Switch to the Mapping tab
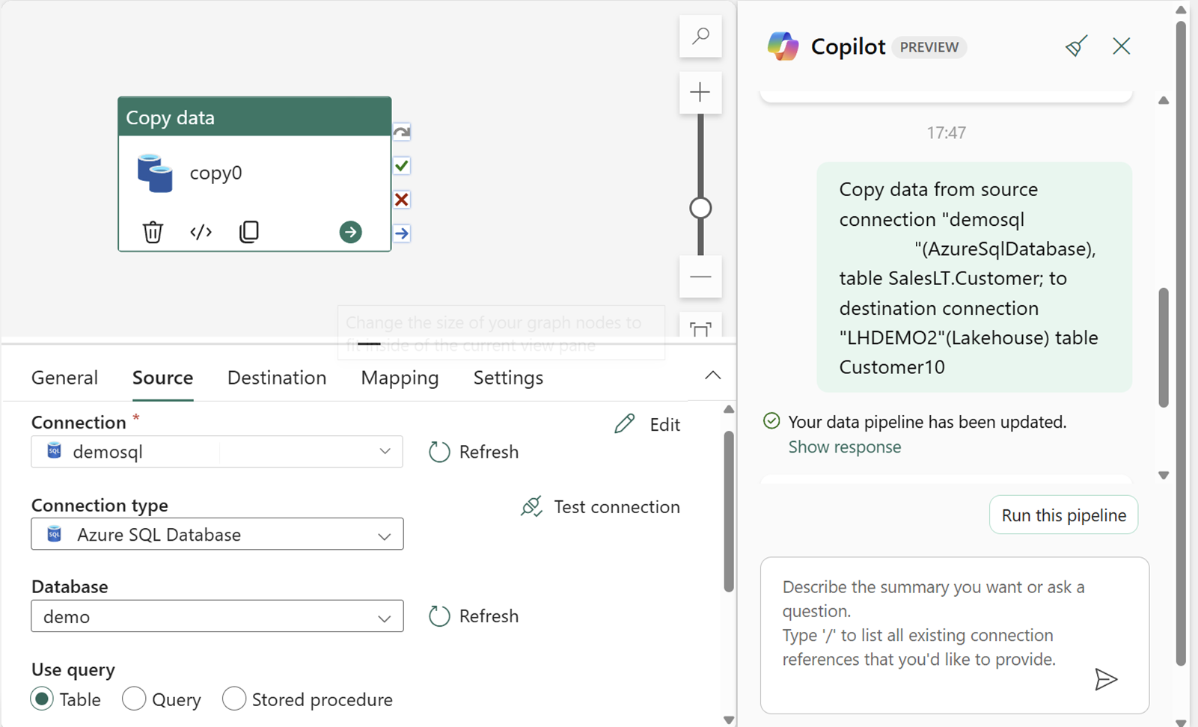The image size is (1198, 727). (400, 378)
